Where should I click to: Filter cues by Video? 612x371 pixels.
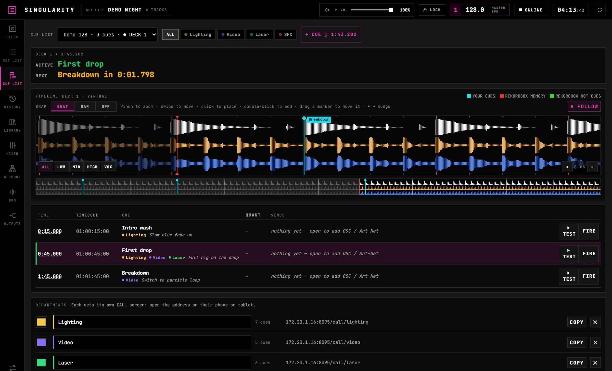coord(231,34)
